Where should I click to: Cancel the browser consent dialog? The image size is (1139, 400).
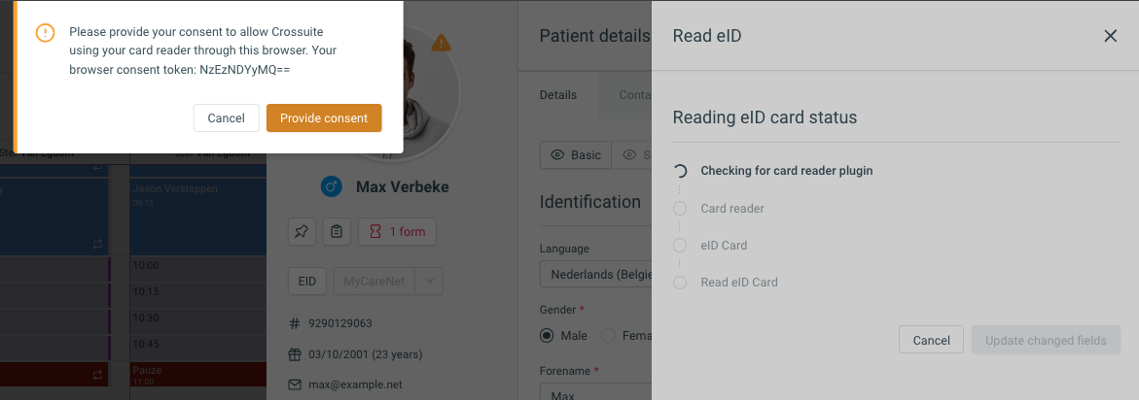click(x=226, y=118)
